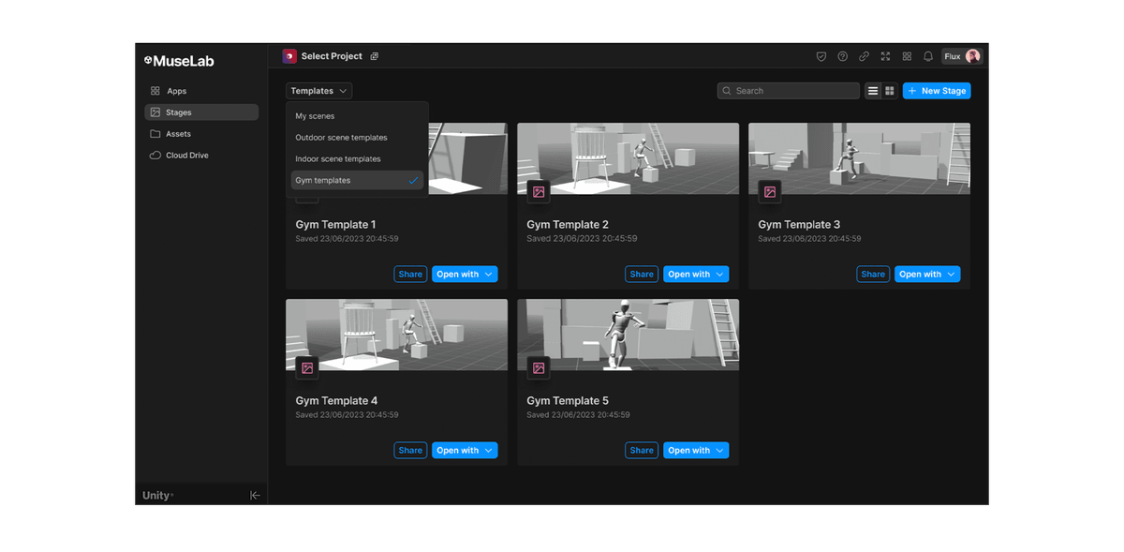Open Flux user profile avatar
The height and width of the screenshot is (552, 1124).
[x=973, y=56]
